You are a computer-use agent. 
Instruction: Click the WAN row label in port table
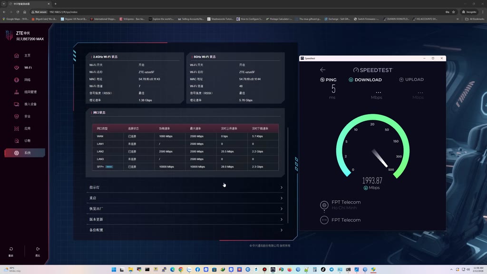pos(100,137)
